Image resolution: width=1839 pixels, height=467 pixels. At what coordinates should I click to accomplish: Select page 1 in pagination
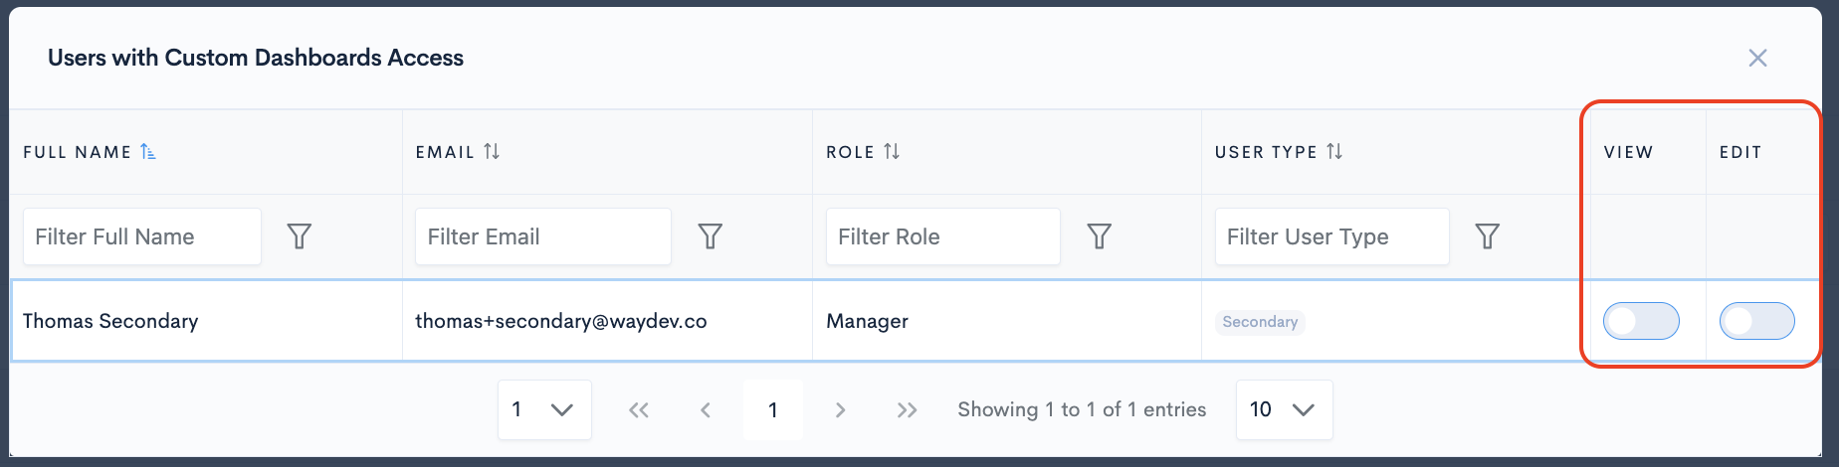(x=773, y=410)
